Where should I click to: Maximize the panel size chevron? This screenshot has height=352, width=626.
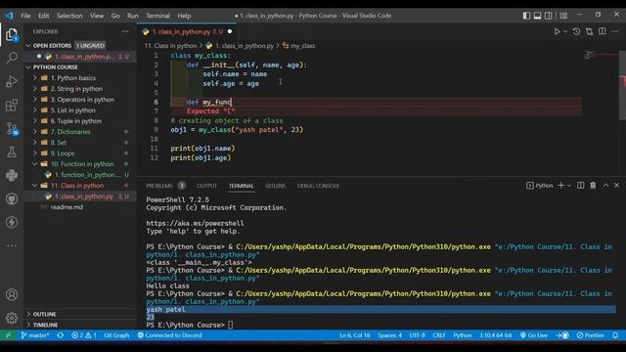click(x=605, y=185)
